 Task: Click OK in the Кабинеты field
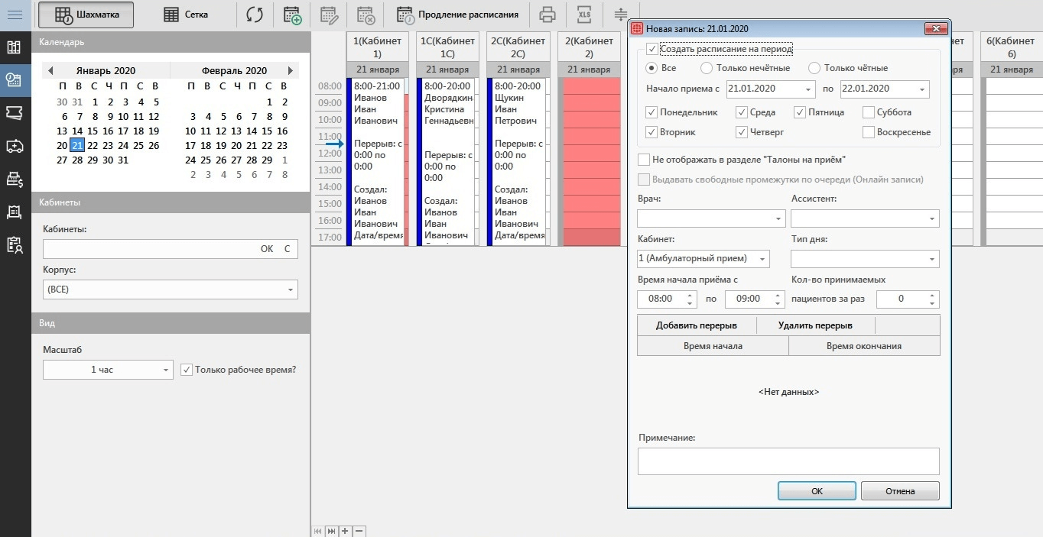click(x=267, y=249)
